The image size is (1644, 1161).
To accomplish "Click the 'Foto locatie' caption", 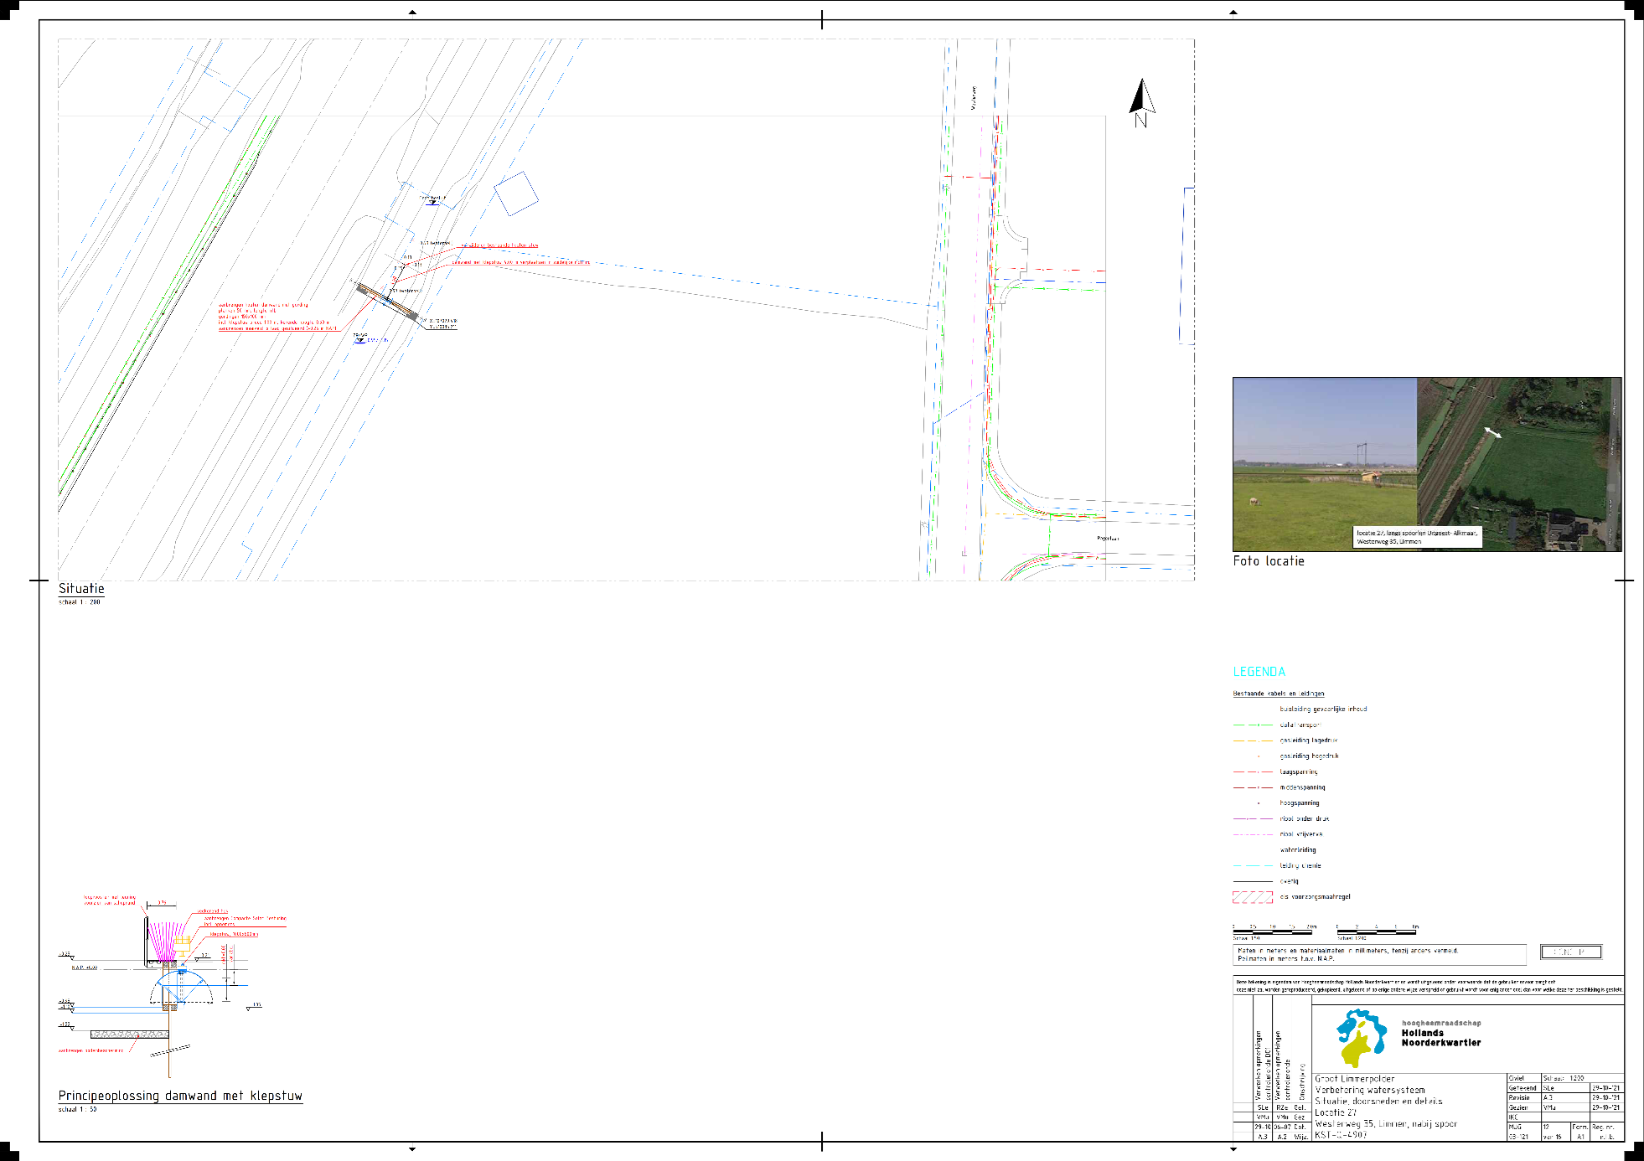I will [1269, 561].
